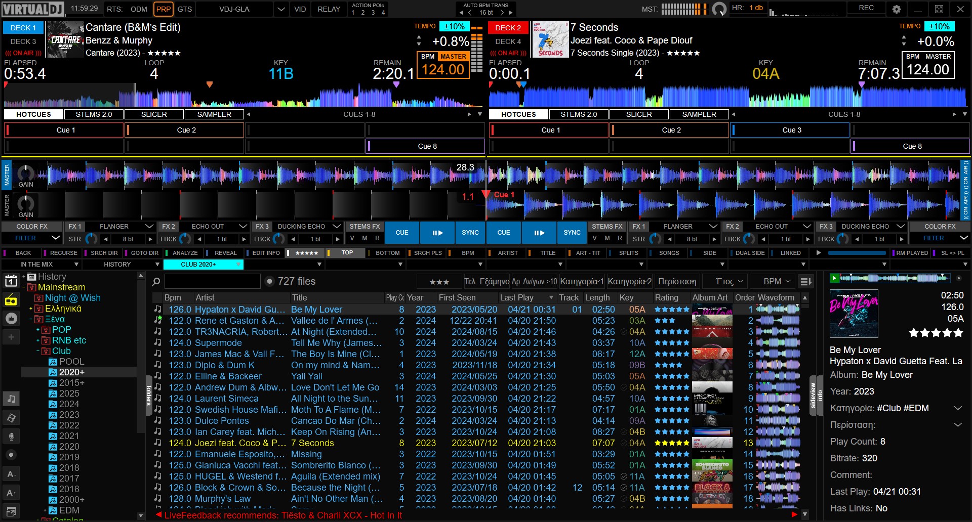Play the prelisten preview in side info
This screenshot has height=522, width=972.
(834, 278)
